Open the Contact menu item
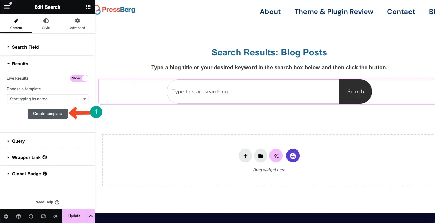This screenshot has height=223, width=435. coord(401,11)
